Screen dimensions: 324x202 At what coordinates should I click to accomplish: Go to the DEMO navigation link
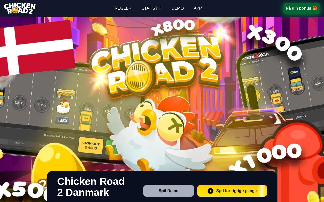(178, 8)
